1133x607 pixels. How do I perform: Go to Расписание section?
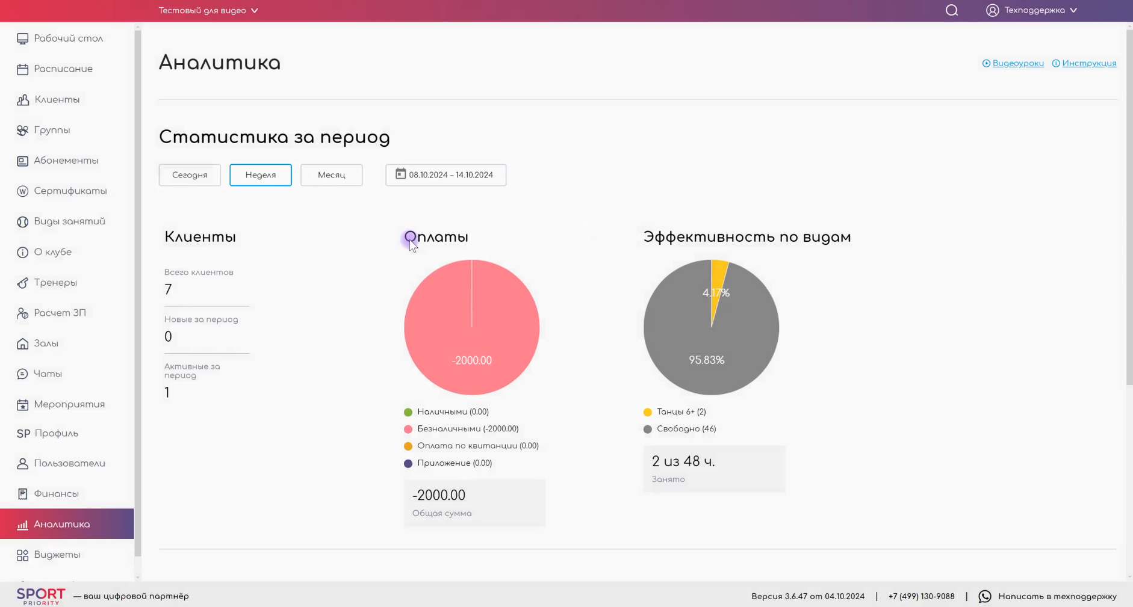[x=67, y=69]
